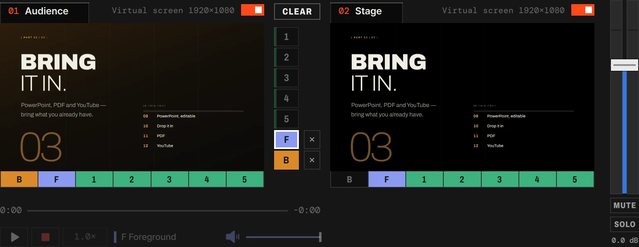Viewport: 639px width, 247px height.
Task: Click the F Foreground layer label
Action: tap(149, 237)
